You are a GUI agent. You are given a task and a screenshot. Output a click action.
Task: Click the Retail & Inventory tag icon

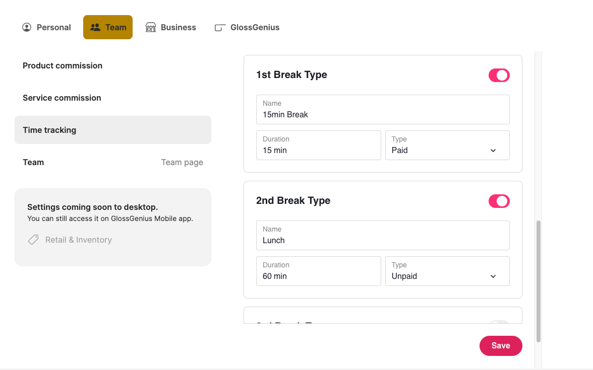[33, 240]
